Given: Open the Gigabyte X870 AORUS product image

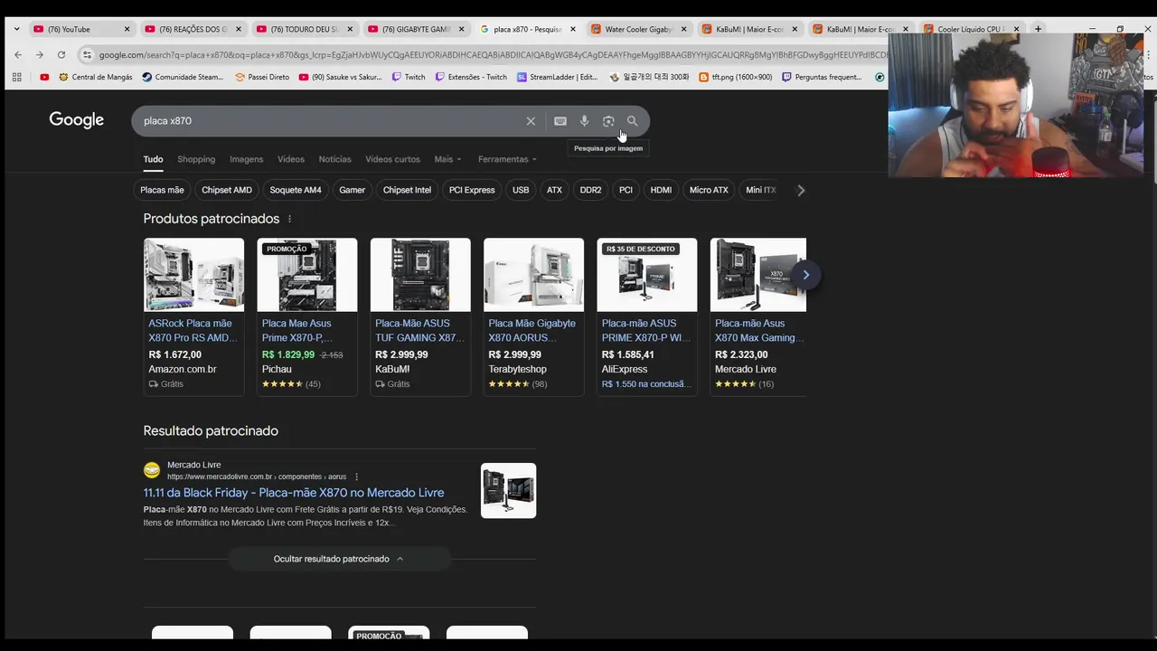Looking at the screenshot, I should 533,275.
